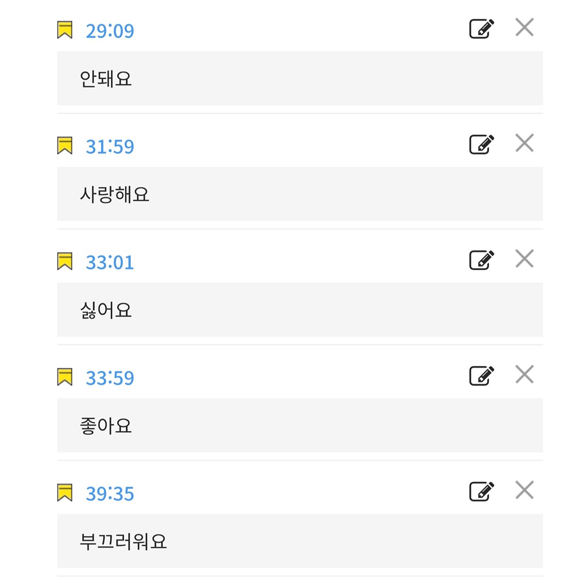The width and height of the screenshot is (565, 582).
Task: Edit the note at 31:59
Action: 482,144
